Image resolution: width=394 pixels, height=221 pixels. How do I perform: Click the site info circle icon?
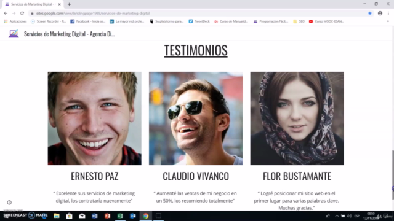click(x=9, y=203)
